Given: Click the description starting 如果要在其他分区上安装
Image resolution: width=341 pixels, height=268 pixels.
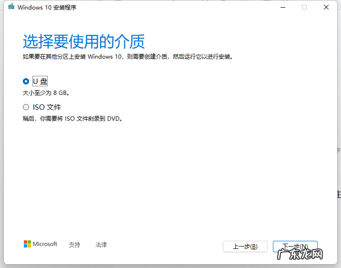Looking at the screenshot, I should click(x=128, y=57).
